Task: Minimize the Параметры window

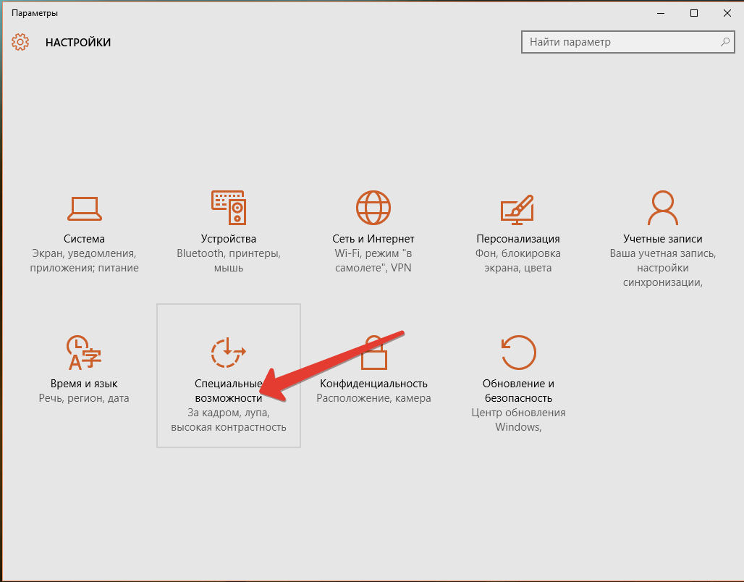Action: pyautogui.click(x=660, y=13)
